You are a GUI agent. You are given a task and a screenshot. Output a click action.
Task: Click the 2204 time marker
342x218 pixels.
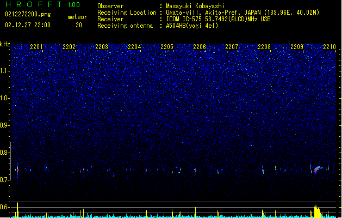tap(134, 46)
